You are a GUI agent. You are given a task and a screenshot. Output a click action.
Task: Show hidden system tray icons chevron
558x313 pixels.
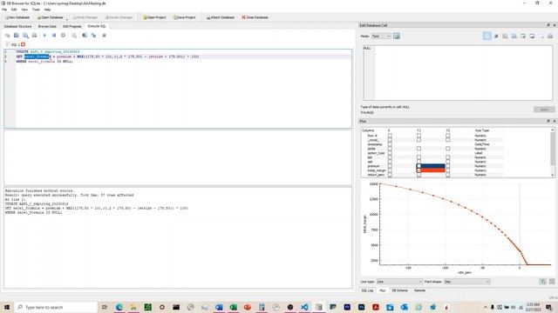(x=485, y=307)
